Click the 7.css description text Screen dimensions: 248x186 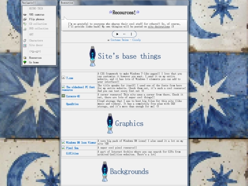(140, 78)
